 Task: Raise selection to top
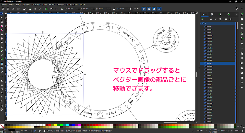[46, 9]
